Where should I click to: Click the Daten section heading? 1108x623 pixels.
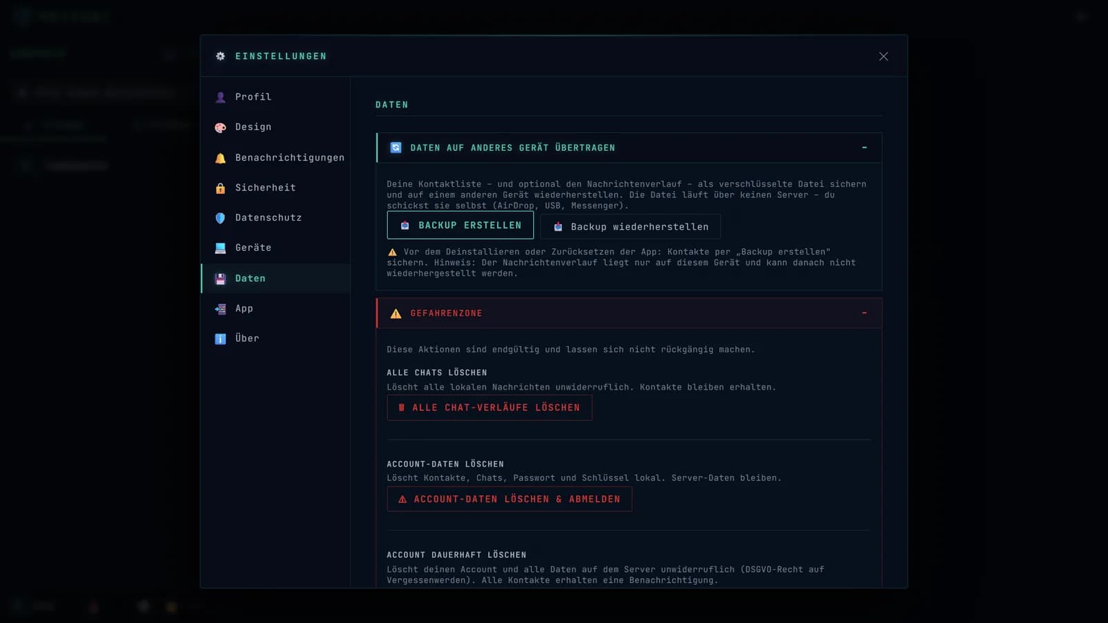pos(392,105)
